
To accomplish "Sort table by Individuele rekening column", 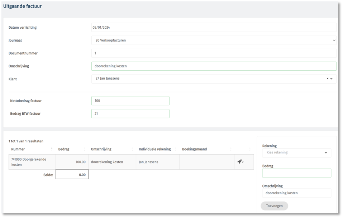I will click(x=157, y=149).
